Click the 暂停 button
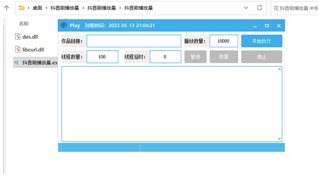Image resolution: width=321 pixels, height=187 pixels. click(x=196, y=57)
